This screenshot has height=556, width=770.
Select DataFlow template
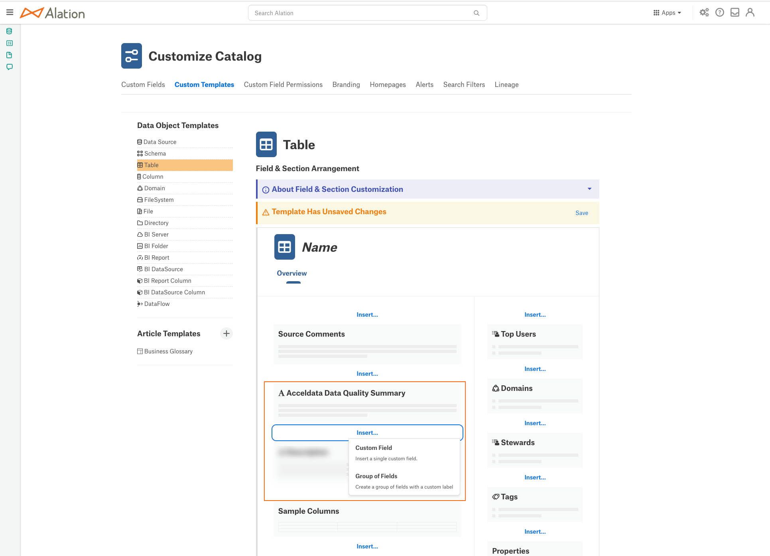[x=185, y=304]
